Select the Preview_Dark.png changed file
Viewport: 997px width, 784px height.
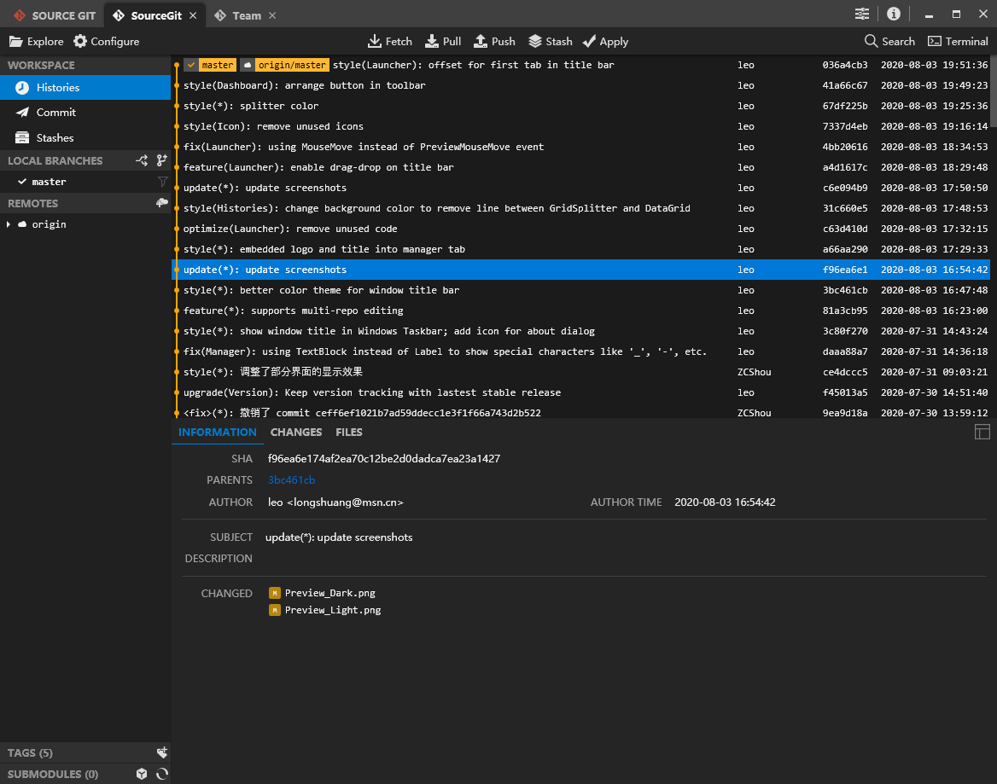329,593
